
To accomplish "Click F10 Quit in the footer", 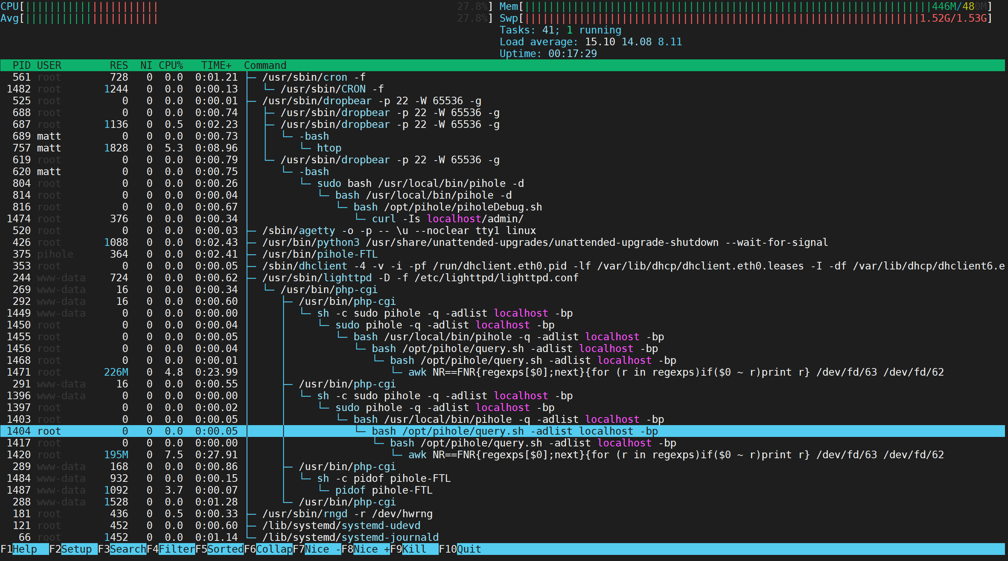I will pos(460,549).
